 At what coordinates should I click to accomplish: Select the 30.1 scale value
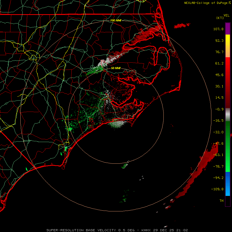pyautogui.click(x=219, y=86)
